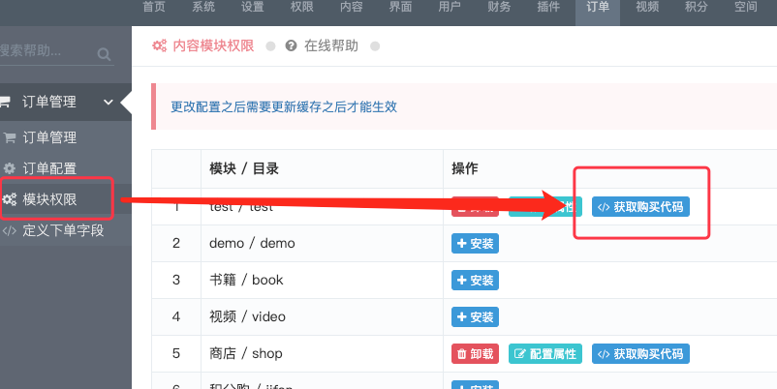Switch to the 视频 top menu
The height and width of the screenshot is (389, 777).
(646, 7)
